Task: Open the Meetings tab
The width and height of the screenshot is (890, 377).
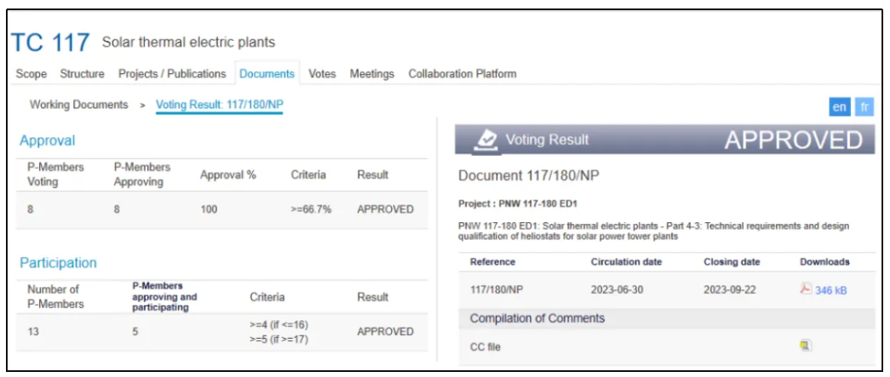Action: pyautogui.click(x=372, y=74)
